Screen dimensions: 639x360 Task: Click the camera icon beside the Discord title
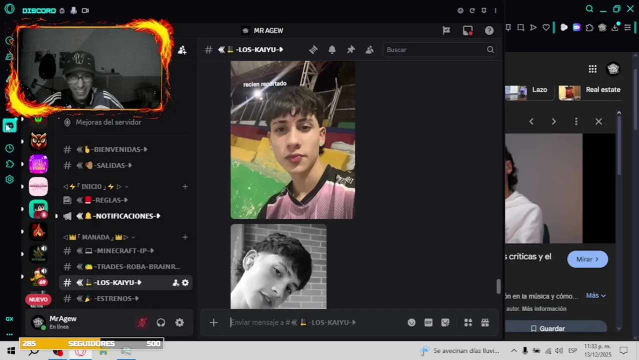[x=85, y=10]
